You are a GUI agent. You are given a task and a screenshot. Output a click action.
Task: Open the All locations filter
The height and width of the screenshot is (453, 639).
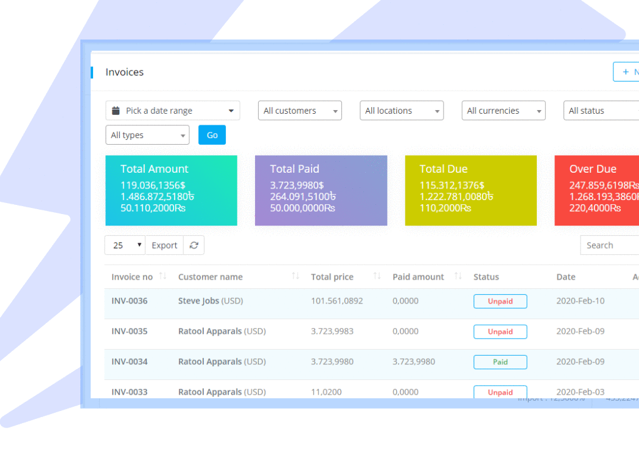pyautogui.click(x=402, y=111)
